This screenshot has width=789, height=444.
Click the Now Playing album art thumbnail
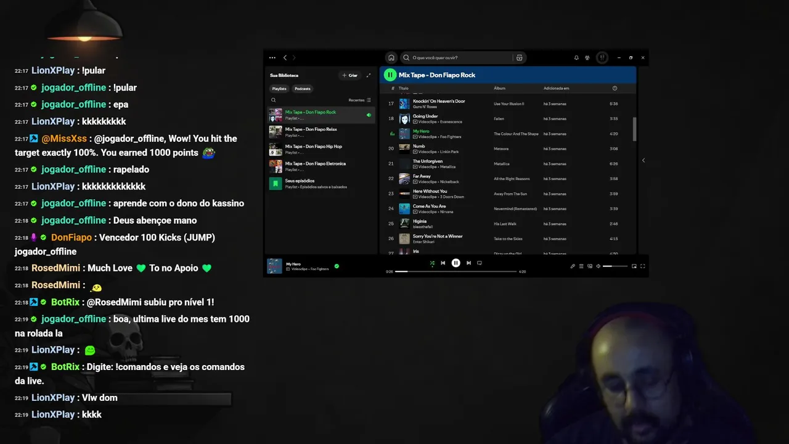click(274, 266)
